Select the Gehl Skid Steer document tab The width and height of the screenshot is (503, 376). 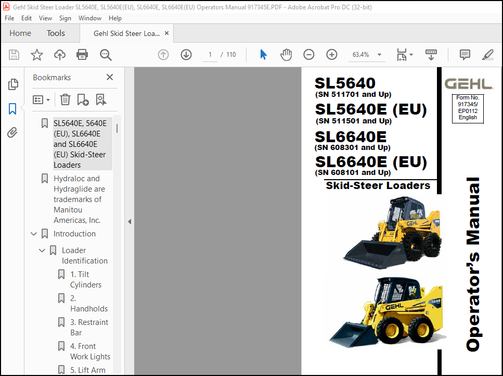126,33
